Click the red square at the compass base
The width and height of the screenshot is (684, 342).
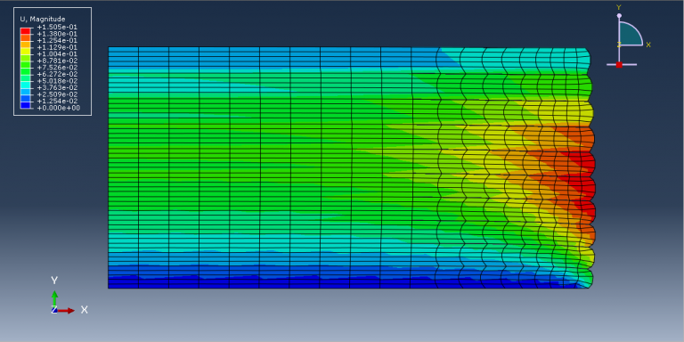[x=619, y=64]
